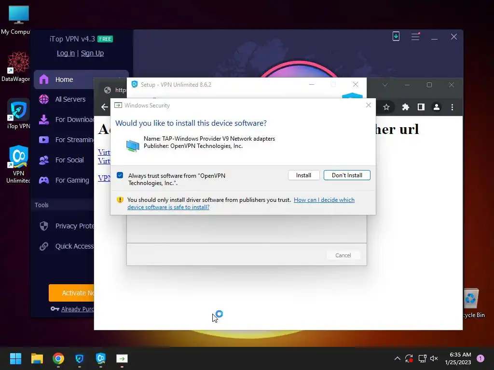The height and width of the screenshot is (370, 494).
Task: Bookmark page with Chrome star icon
Action: tap(386, 107)
